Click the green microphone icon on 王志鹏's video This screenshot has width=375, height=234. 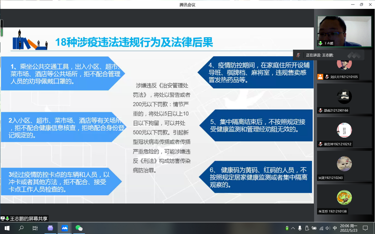[x=320, y=43]
